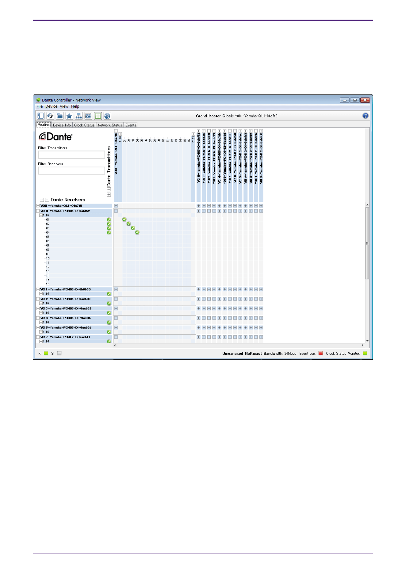This screenshot has height=574, width=406.
Task: Click the green Clock Status Monitor indicator
Action: click(x=365, y=353)
